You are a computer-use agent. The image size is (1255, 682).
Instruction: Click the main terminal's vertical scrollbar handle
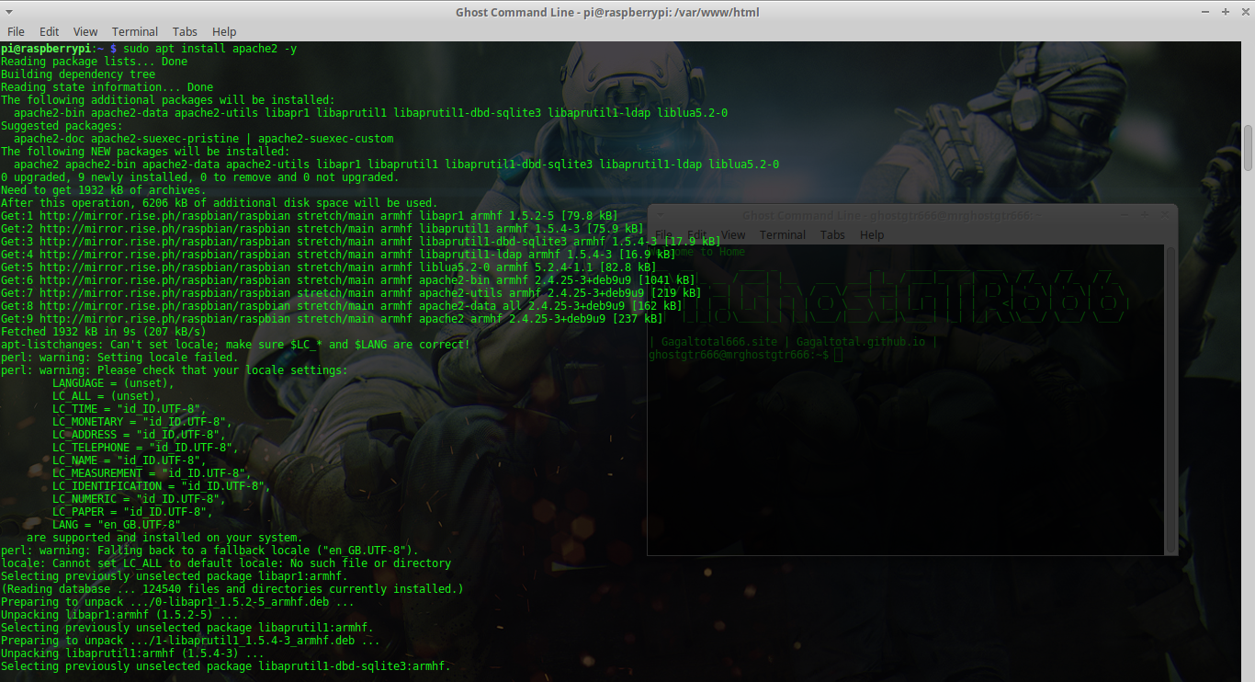click(1249, 147)
